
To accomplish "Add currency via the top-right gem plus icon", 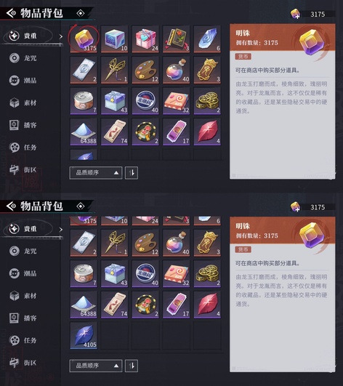I will pyautogui.click(x=295, y=14).
